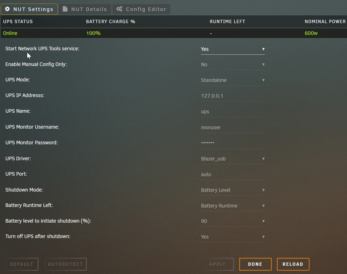Select the NUT Settings tab
This screenshot has height=274, width=347.
pyautogui.click(x=29, y=9)
